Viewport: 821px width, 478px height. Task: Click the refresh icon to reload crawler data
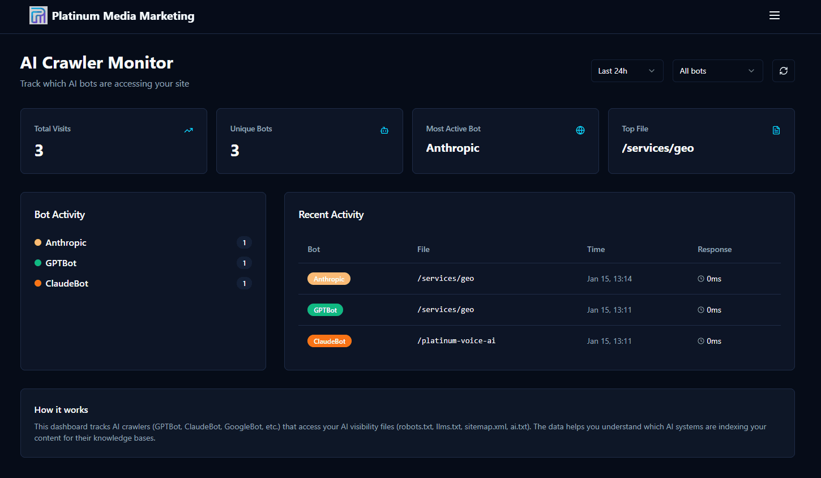[783, 70]
